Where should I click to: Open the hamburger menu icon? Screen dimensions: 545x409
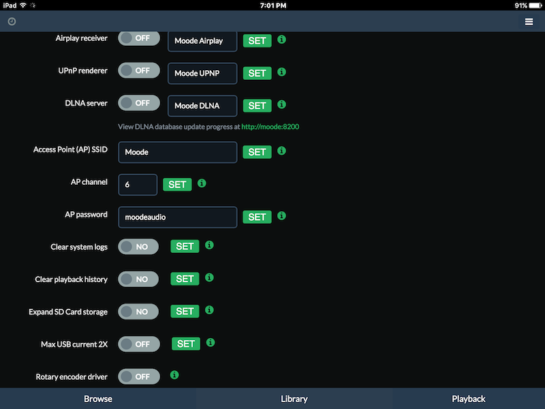click(x=529, y=22)
